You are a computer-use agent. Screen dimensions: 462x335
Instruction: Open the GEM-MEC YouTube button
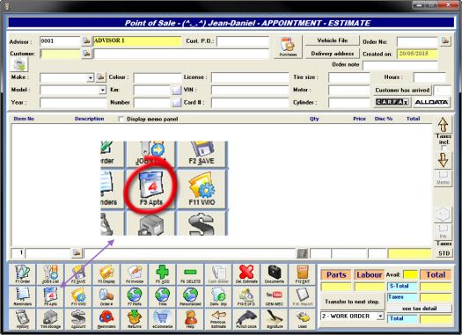(275, 296)
